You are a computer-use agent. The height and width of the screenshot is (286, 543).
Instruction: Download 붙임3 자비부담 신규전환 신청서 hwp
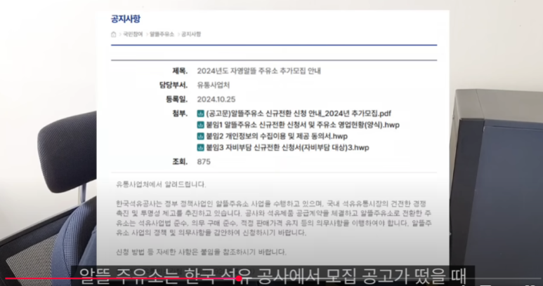pyautogui.click(x=287, y=147)
